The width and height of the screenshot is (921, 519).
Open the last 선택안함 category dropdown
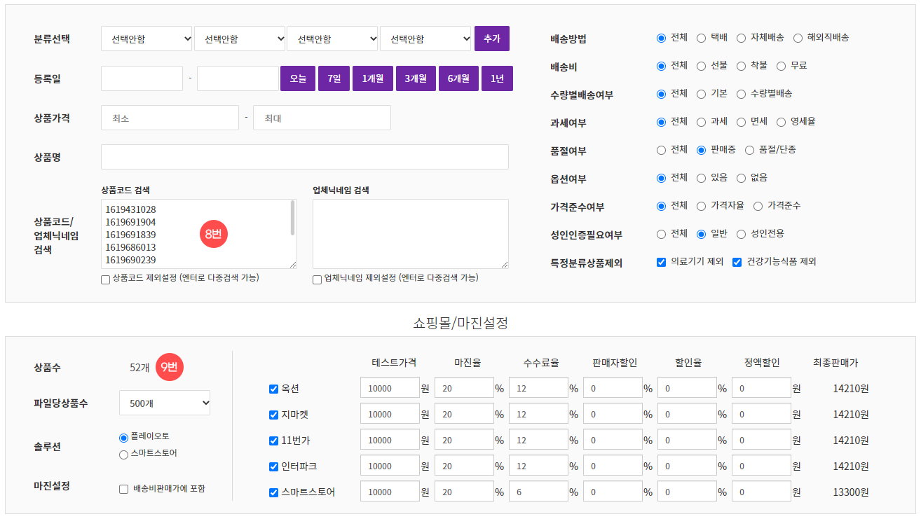tap(425, 38)
